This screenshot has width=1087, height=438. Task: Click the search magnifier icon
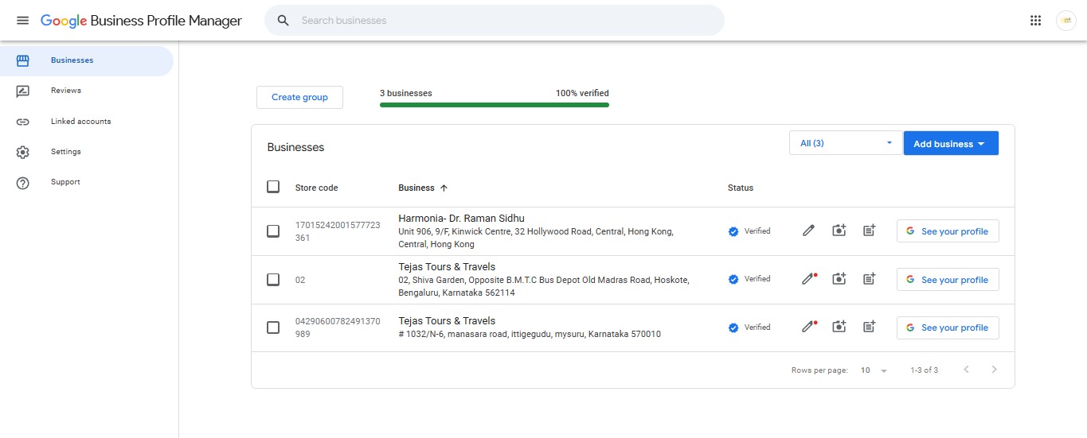[x=283, y=21]
